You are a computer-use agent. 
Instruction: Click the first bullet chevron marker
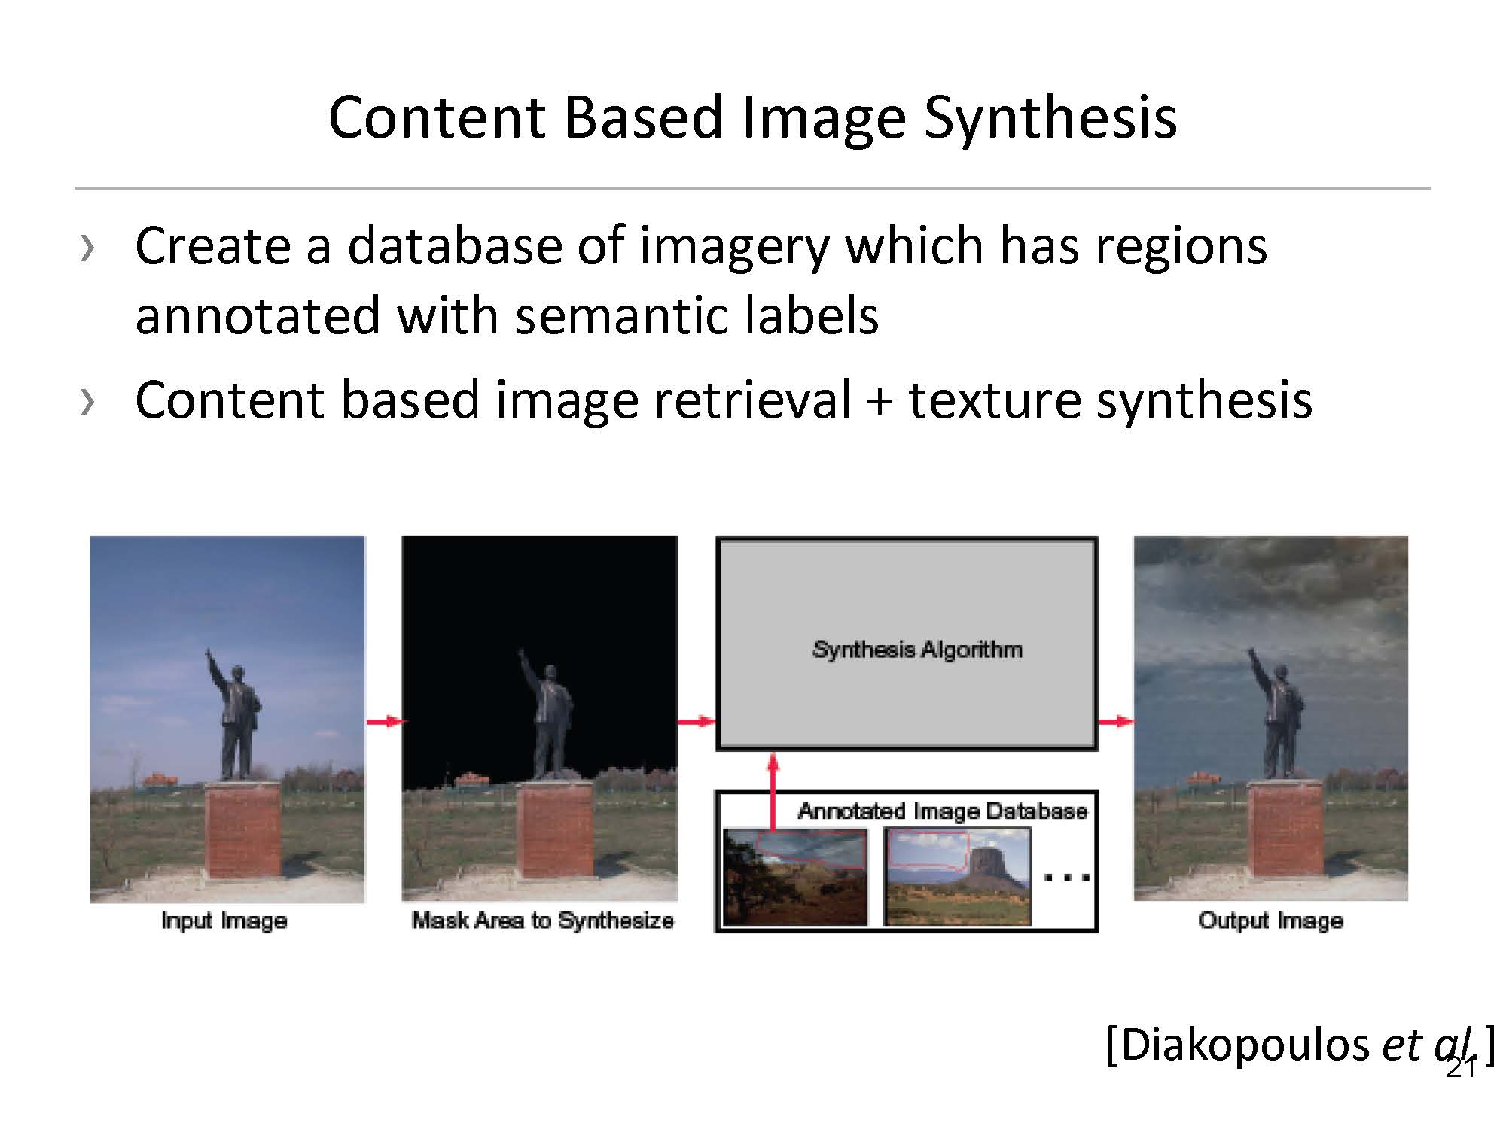(87, 248)
